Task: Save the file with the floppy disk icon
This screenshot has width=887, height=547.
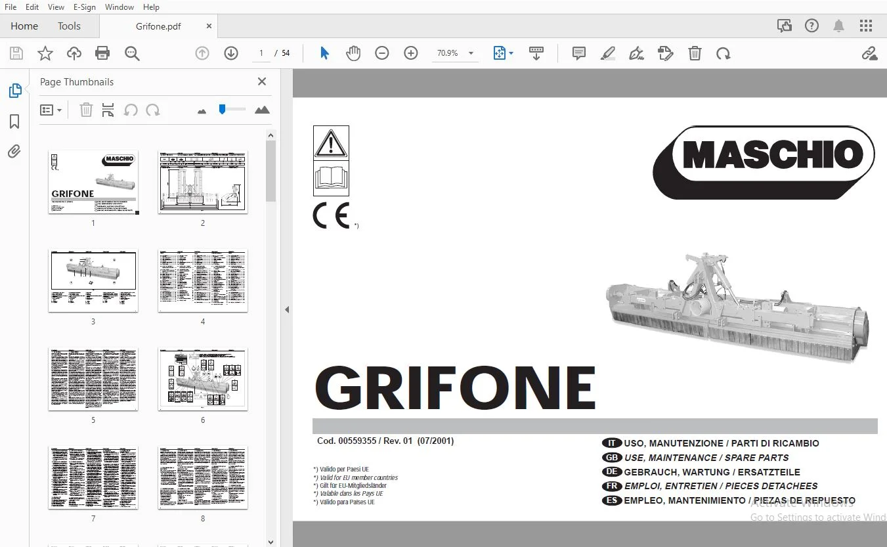Action: [16, 53]
